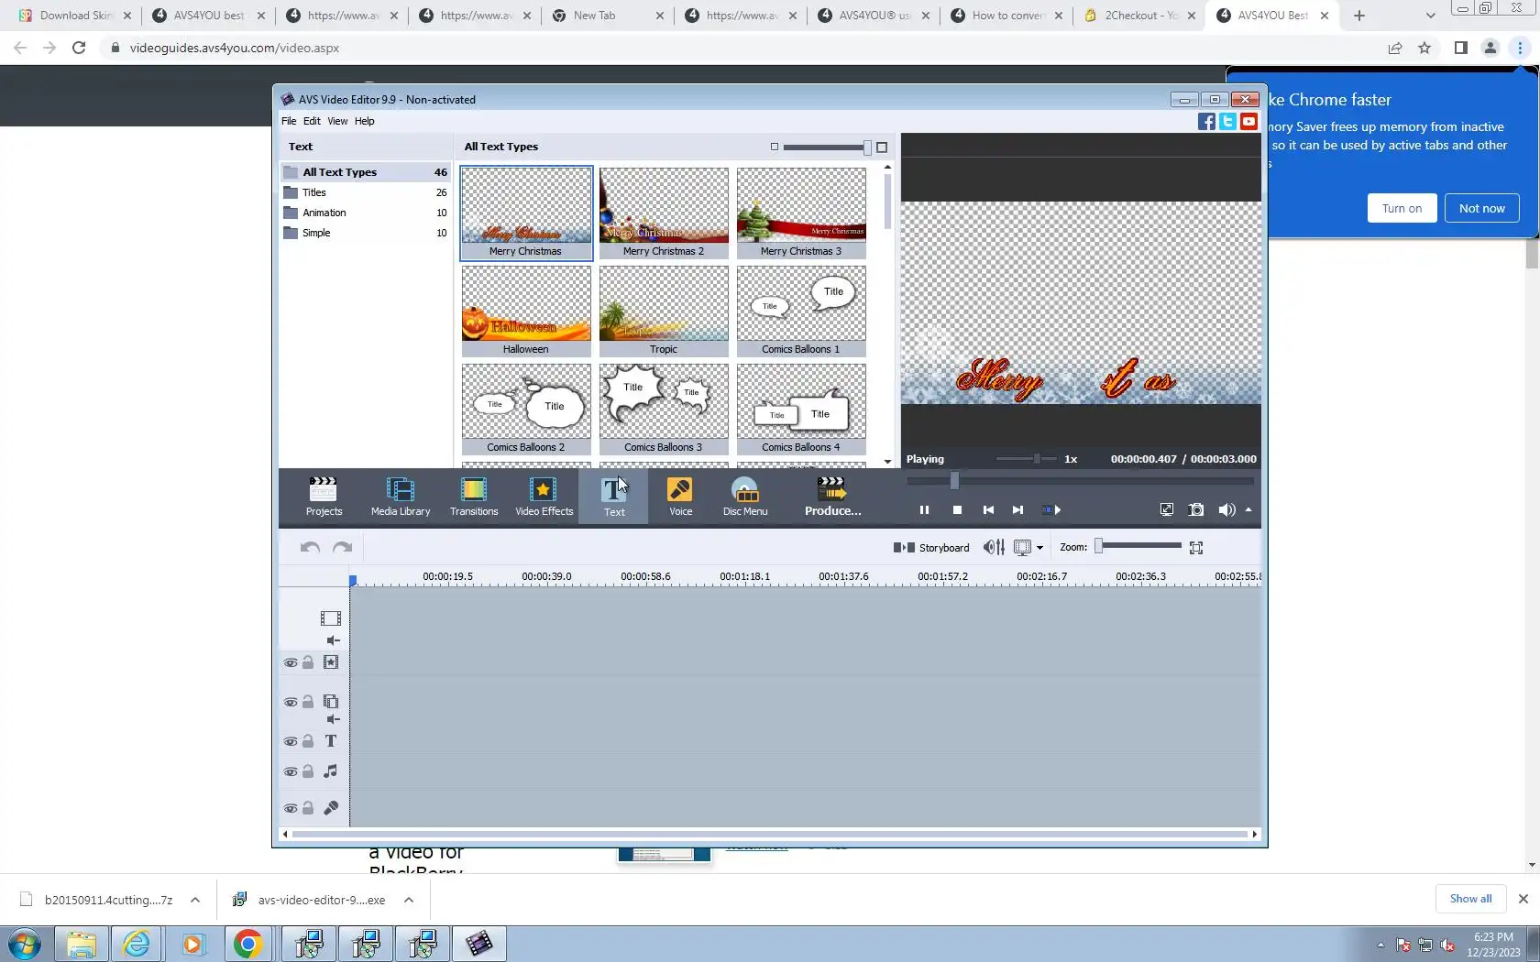Screen dimensions: 1540x962
Task: Select the Animation category
Action: click(x=366, y=213)
